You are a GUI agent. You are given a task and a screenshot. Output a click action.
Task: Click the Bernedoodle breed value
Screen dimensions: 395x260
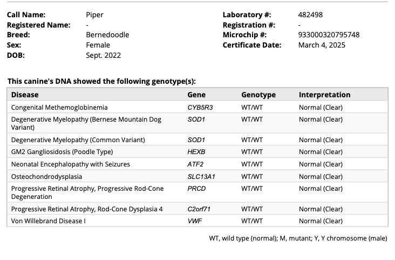pyautogui.click(x=107, y=35)
